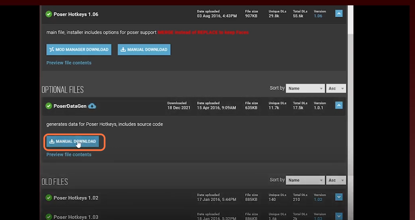
Task: Click Mod Manager Download for Poser Hotkeys 1.06
Action: click(79, 50)
